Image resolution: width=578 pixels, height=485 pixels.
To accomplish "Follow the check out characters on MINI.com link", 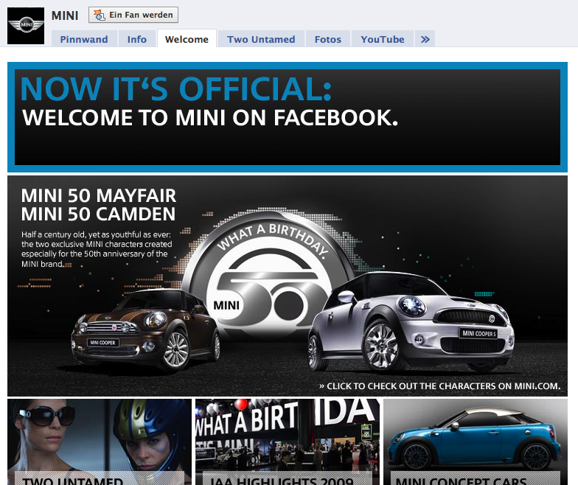I will pos(439,385).
